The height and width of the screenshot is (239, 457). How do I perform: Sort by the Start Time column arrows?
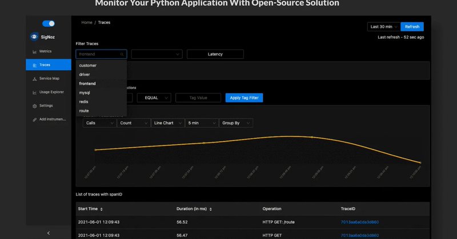click(x=102, y=209)
